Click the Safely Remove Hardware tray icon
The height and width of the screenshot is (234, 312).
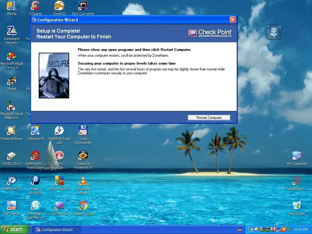[x=289, y=229]
